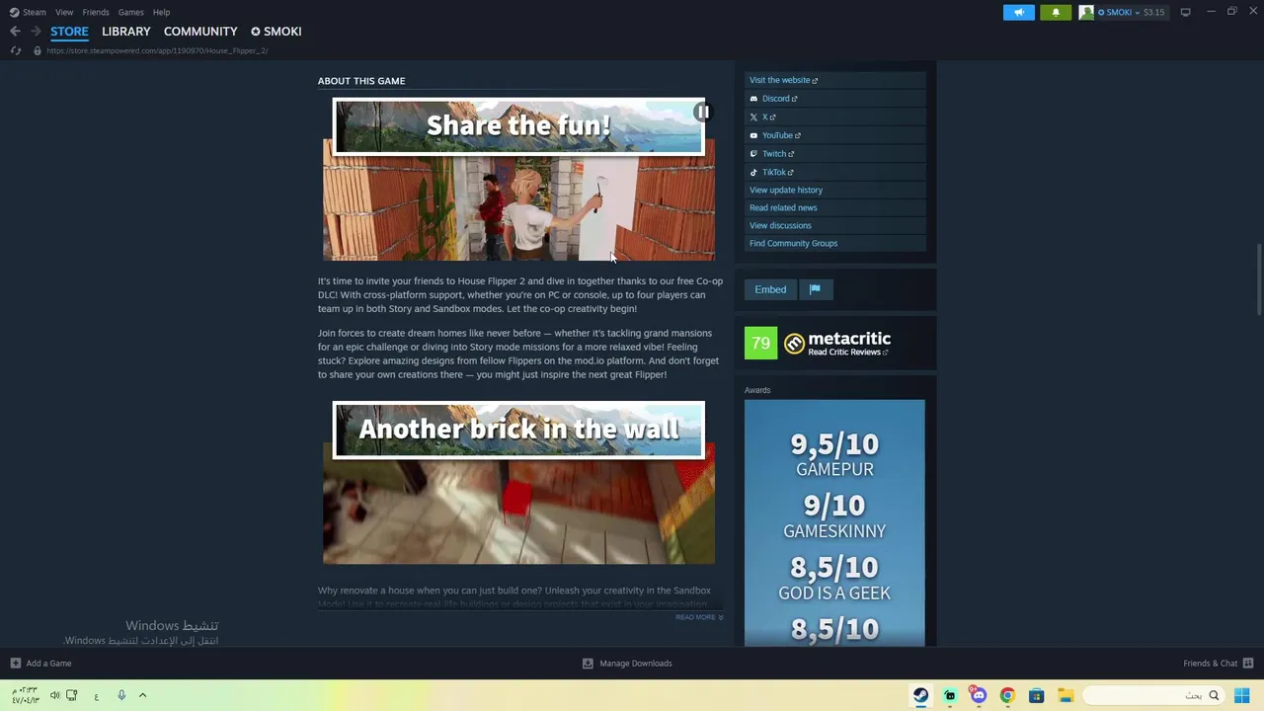
Task: Open Microsoft Store from the taskbar
Action: pyautogui.click(x=1036, y=695)
